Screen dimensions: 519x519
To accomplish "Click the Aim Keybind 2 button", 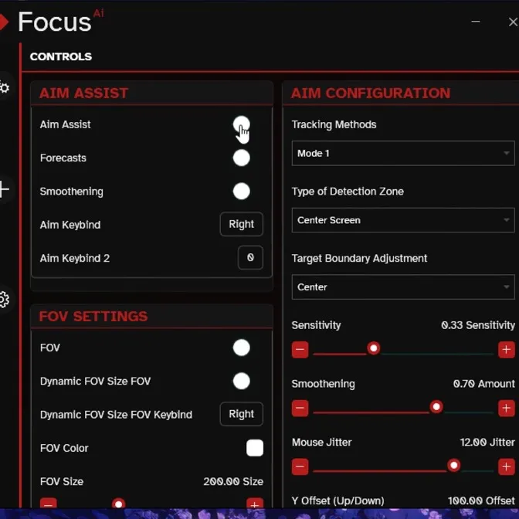I will pyautogui.click(x=250, y=258).
